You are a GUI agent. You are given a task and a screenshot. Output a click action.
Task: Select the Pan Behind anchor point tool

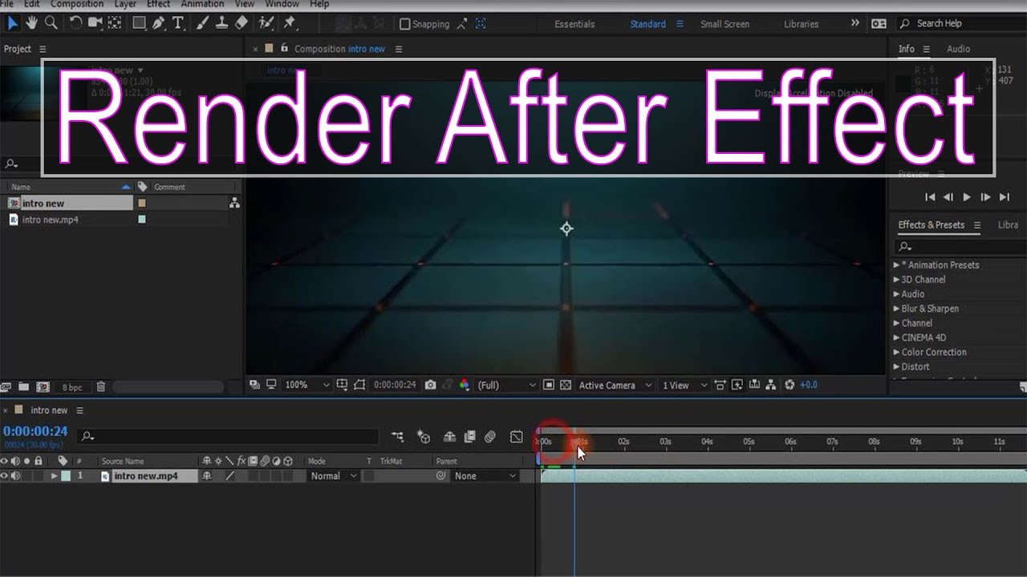point(113,23)
